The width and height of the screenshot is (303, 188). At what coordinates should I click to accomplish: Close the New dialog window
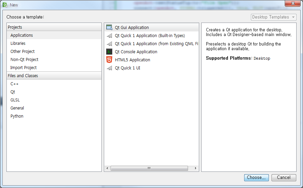tap(293, 3)
